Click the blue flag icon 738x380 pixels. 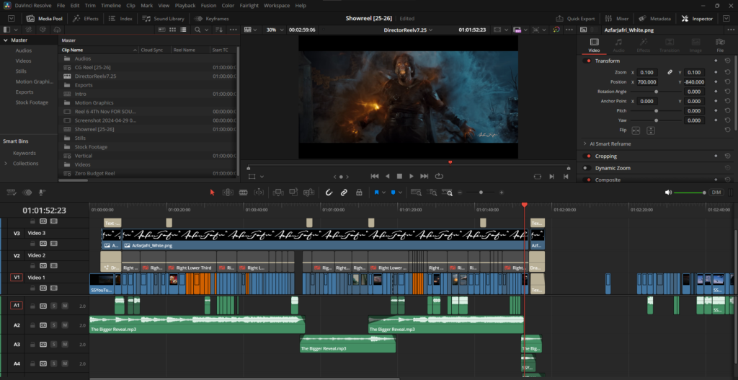tap(376, 193)
